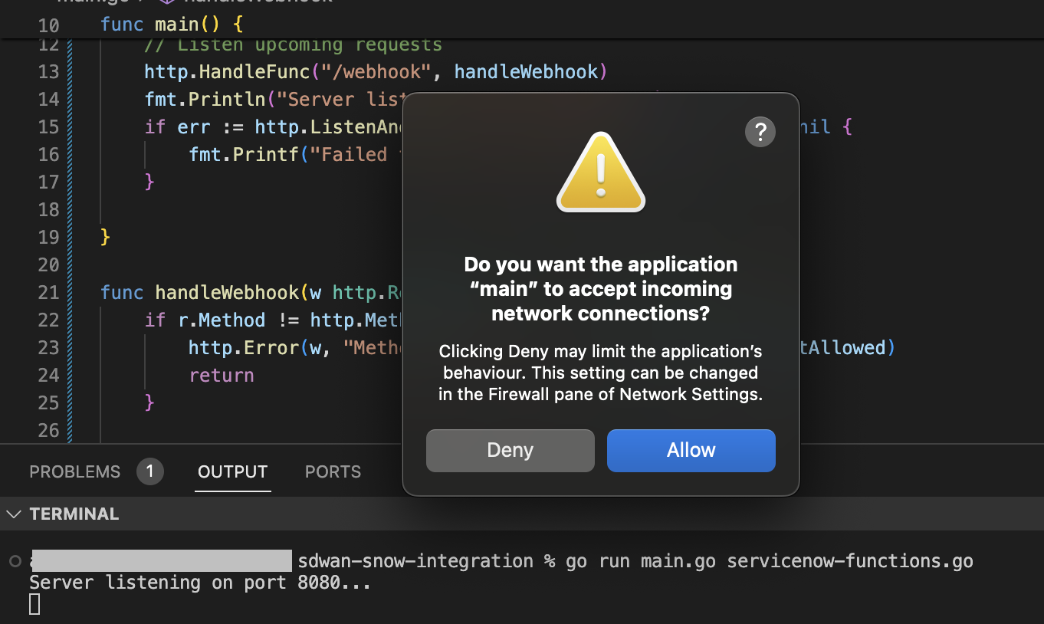Deny incoming network connections
1044x624 pixels.
510,450
